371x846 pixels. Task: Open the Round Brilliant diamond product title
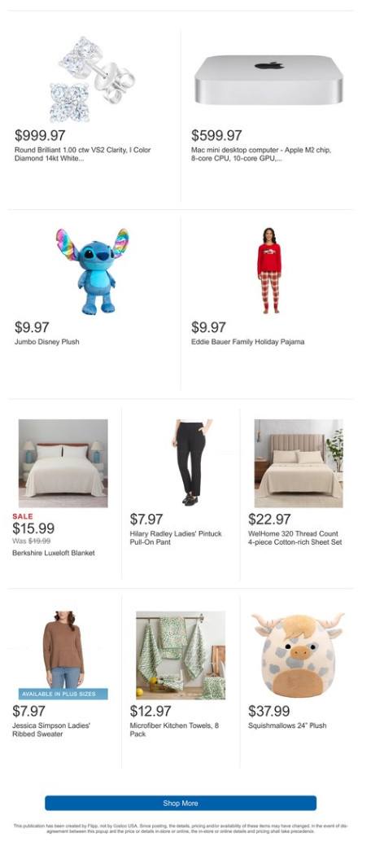tap(82, 155)
